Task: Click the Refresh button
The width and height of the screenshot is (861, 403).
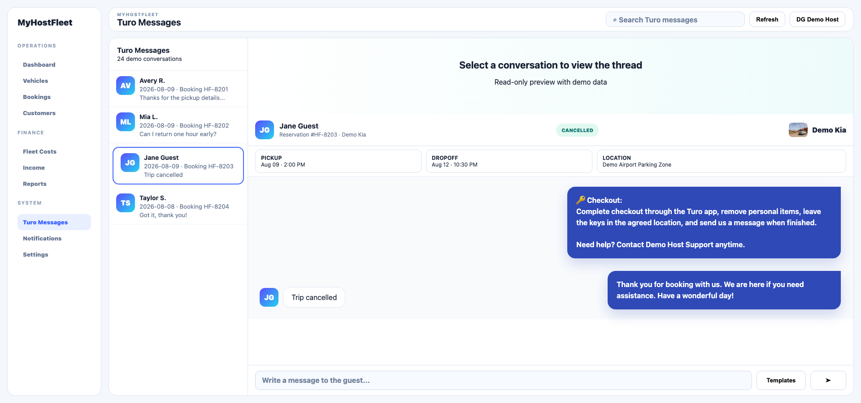Action: coord(767,19)
